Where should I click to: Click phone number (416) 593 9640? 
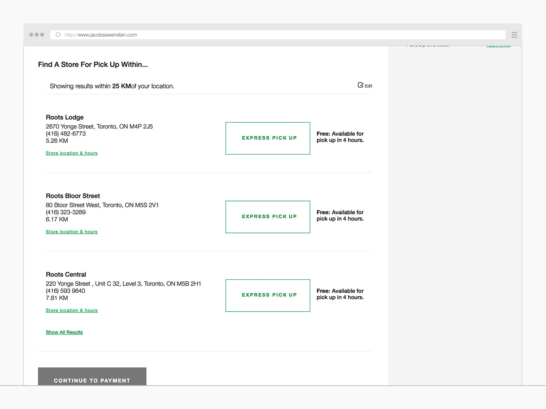point(66,291)
